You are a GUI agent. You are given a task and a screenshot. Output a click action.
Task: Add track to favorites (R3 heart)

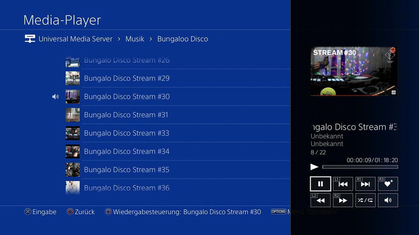coord(388,184)
